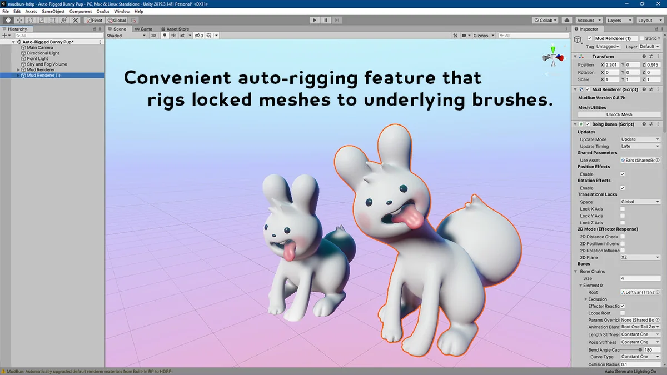Viewport: 667px width, 375px height.
Task: Toggle 2D view mode in Scene
Action: [x=153, y=36]
